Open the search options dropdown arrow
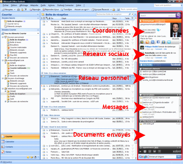The height and width of the screenshot is (164, 183). point(132,14)
